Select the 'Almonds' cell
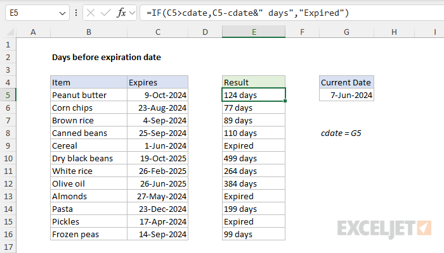The image size is (444, 253). (89, 196)
